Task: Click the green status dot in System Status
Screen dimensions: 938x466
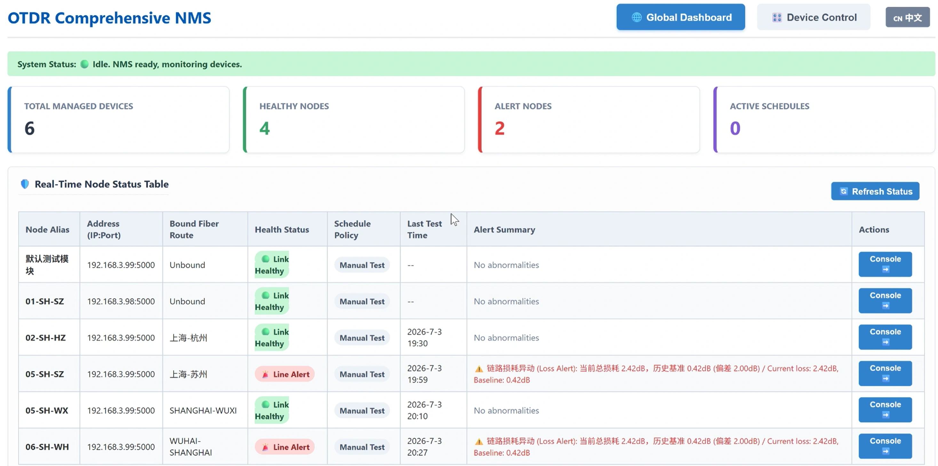Action: [x=84, y=64]
